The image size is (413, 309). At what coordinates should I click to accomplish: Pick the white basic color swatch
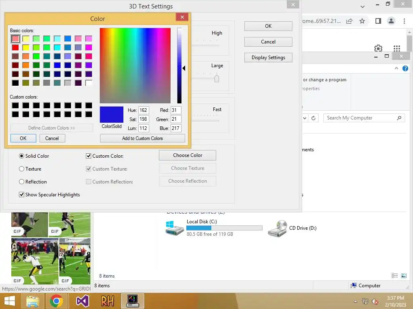[89, 83]
